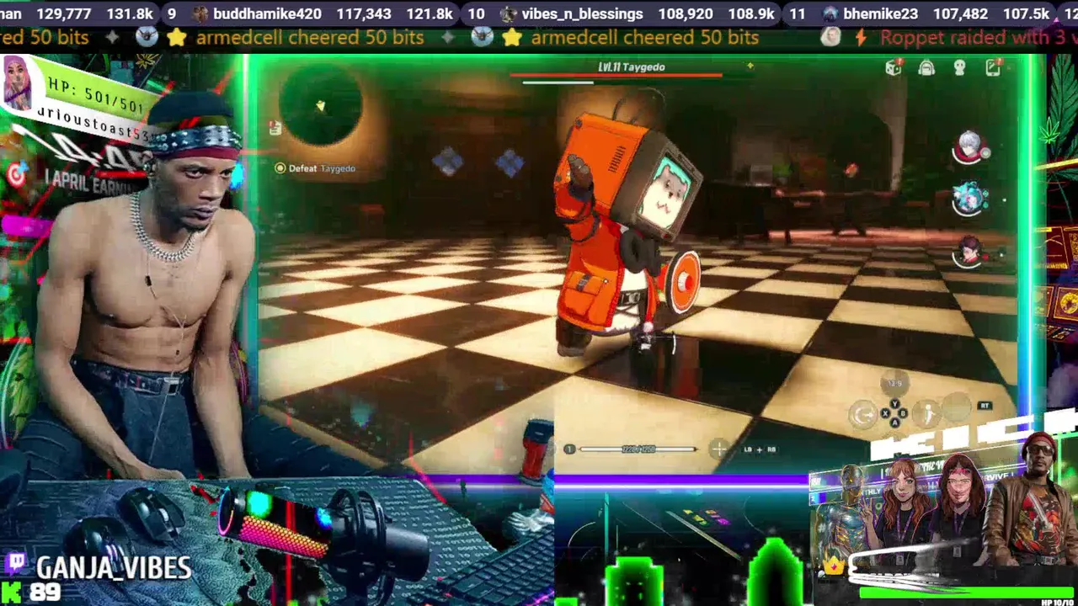Click the level 1 badge beside HP bar
The height and width of the screenshot is (606, 1078).
coord(569,449)
